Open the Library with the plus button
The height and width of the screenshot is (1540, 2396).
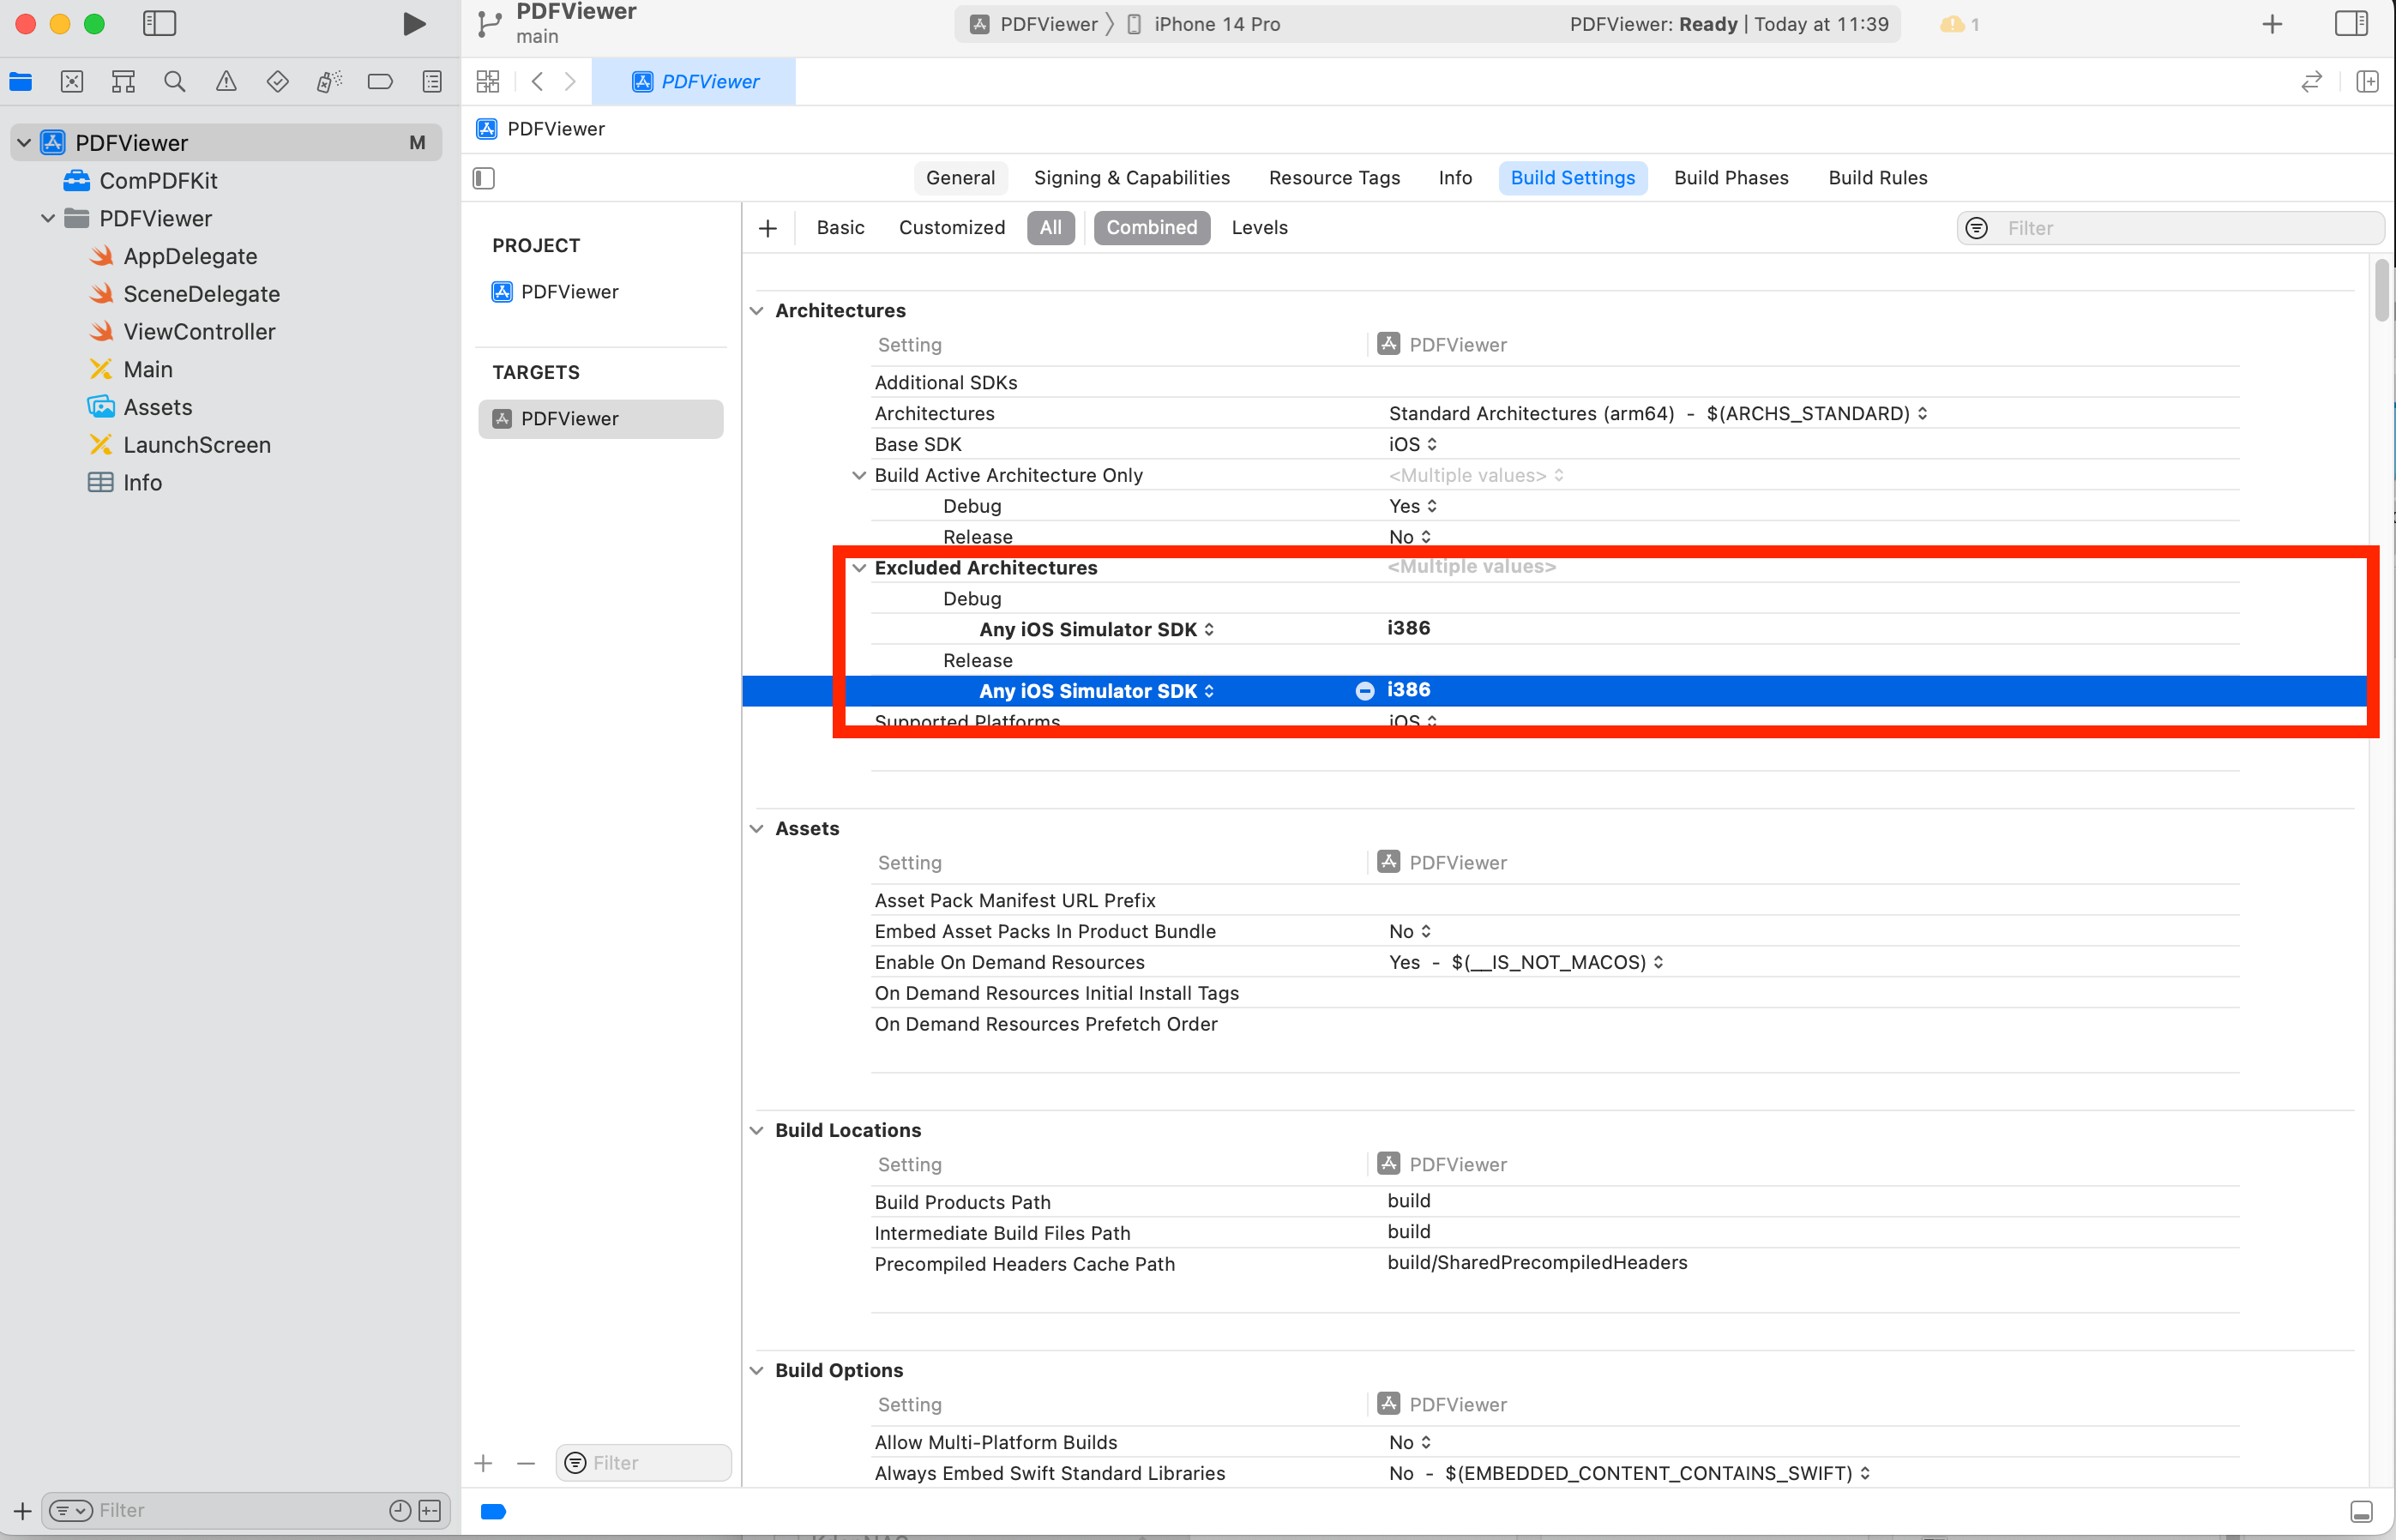(x=2272, y=24)
